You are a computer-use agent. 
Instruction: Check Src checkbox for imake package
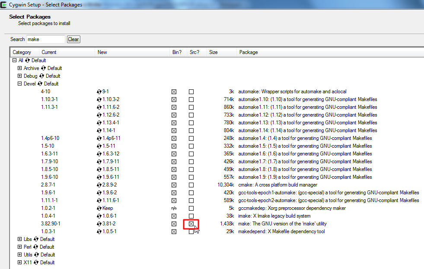click(191, 216)
